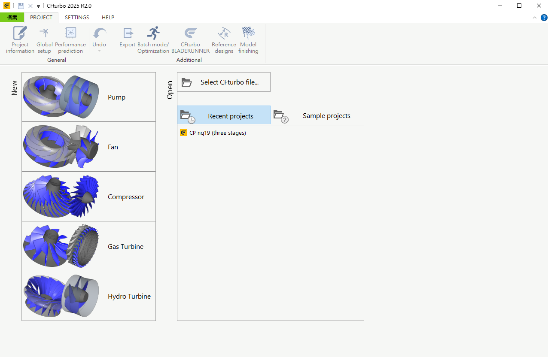This screenshot has width=548, height=357.
Task: Switch to the HELP ribbon tab
Action: coord(108,18)
